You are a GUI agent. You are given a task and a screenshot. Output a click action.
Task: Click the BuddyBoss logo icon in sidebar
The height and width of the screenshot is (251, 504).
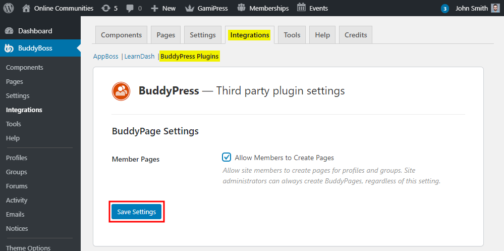[9, 48]
